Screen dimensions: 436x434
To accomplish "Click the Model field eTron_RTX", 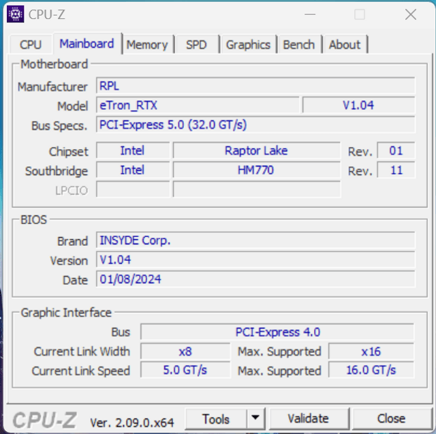I will [x=198, y=105].
